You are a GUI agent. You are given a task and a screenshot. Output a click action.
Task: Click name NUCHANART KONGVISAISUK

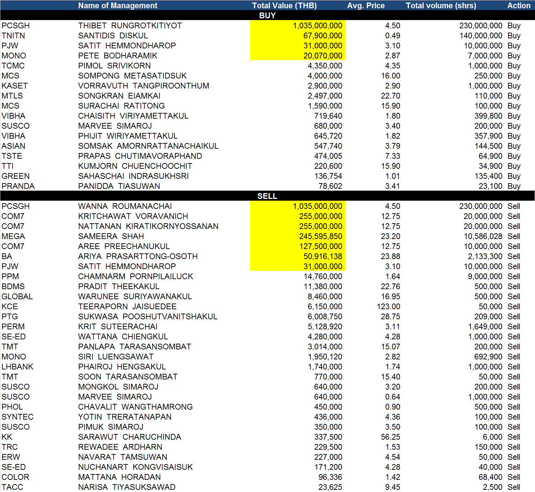pos(135,467)
